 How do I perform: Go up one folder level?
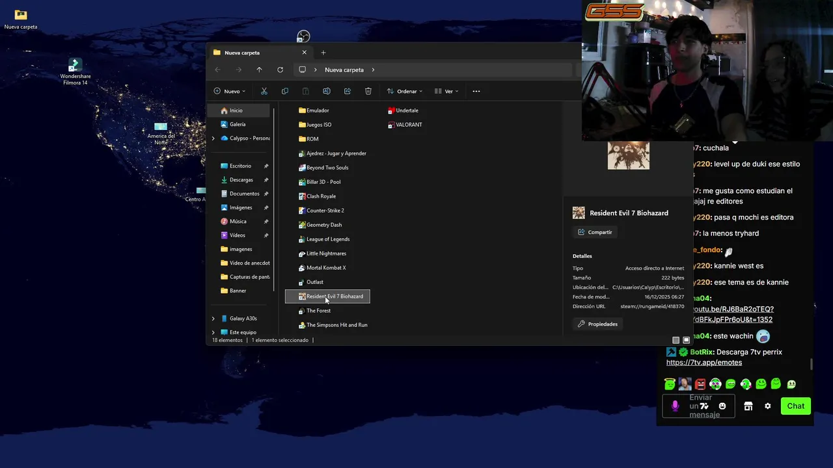tap(259, 70)
